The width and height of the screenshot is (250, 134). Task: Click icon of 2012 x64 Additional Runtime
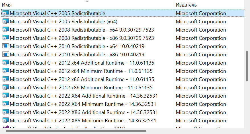[5, 63]
